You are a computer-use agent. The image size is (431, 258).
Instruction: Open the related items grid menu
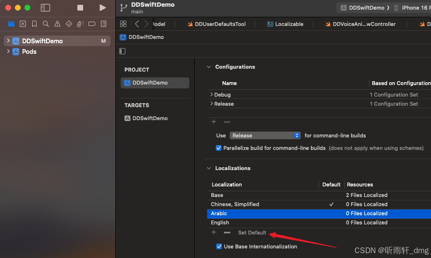[x=123, y=24]
